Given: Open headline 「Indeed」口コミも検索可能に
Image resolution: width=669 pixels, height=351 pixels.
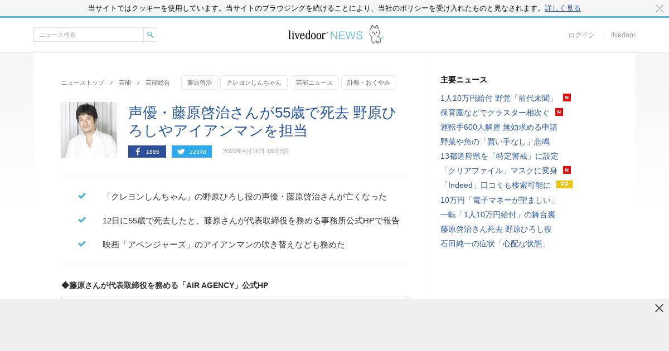Looking at the screenshot, I should coord(496,185).
